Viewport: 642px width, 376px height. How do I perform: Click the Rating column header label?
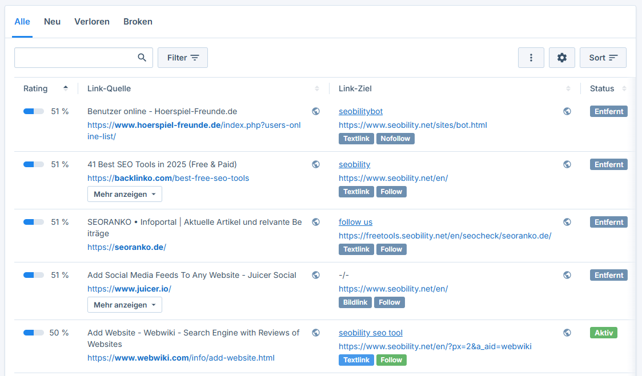coord(35,88)
